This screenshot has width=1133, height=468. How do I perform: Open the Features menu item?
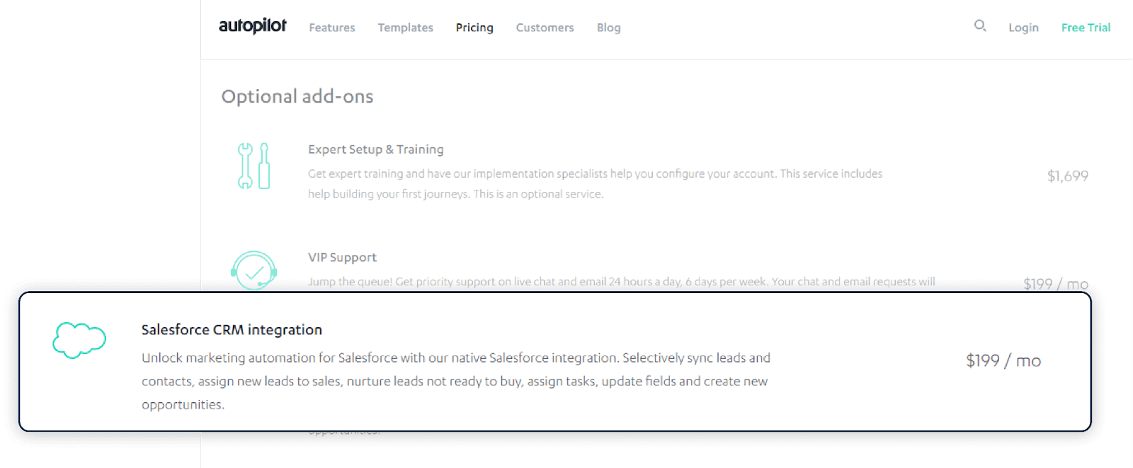[x=332, y=28]
